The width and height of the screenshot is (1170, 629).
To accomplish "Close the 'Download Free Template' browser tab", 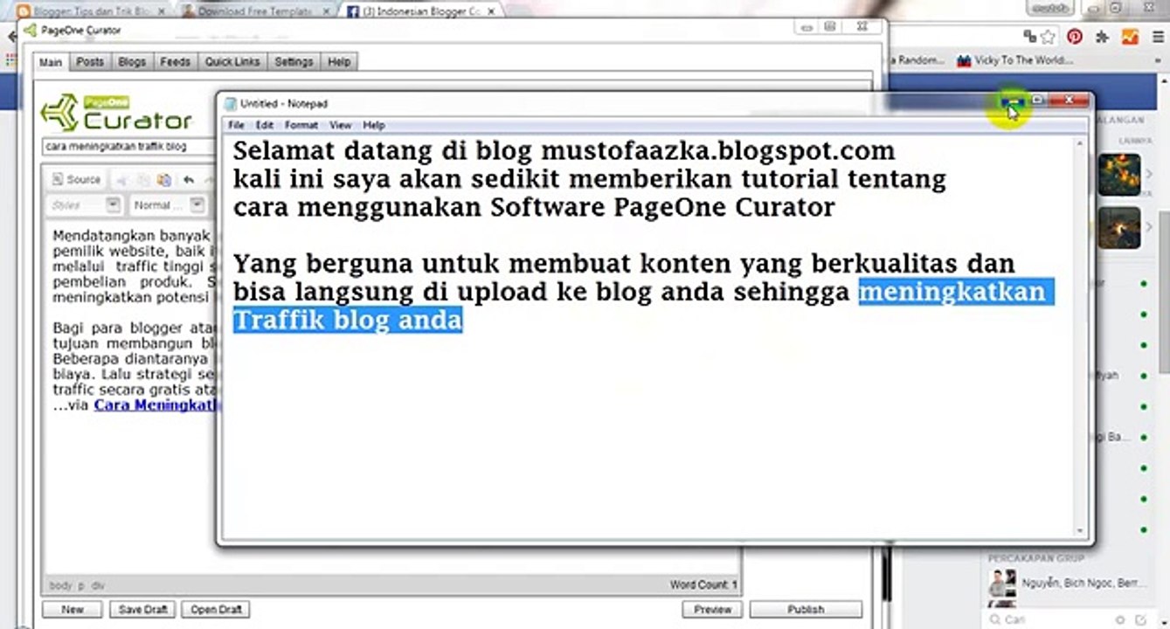I will (325, 12).
